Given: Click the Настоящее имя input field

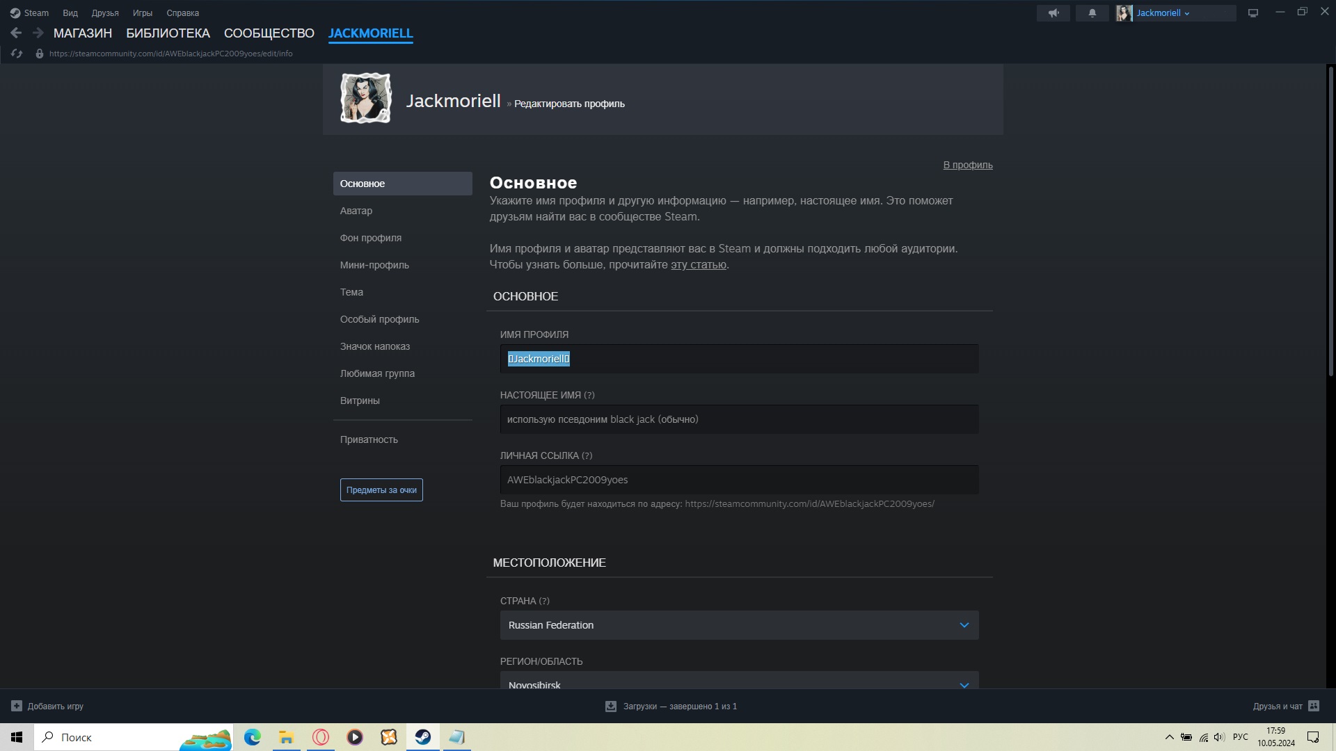Looking at the screenshot, I should (x=739, y=419).
